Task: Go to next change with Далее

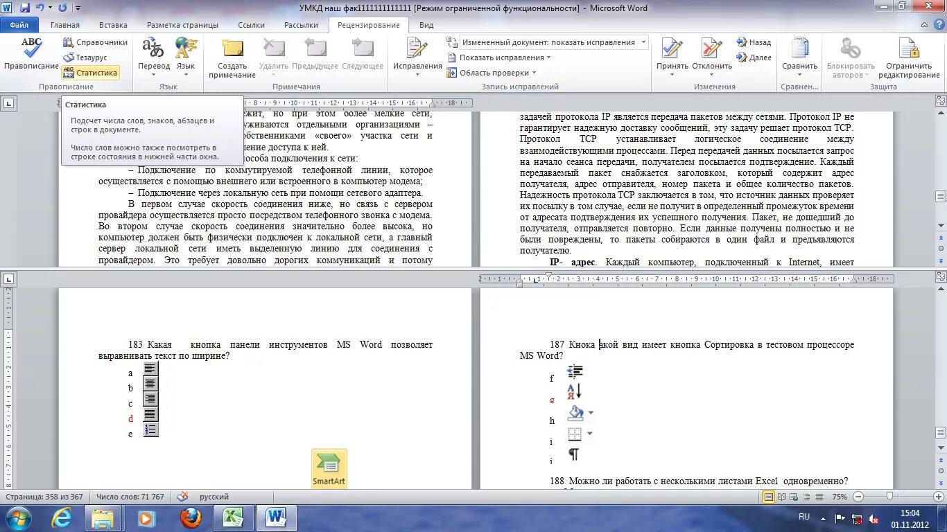Action: click(x=754, y=57)
